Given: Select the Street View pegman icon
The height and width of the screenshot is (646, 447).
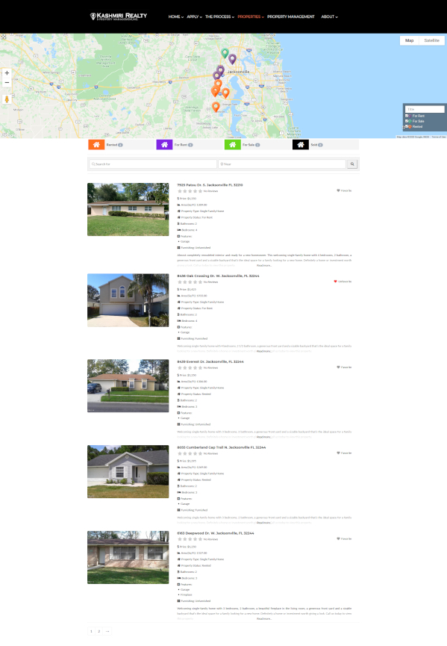Looking at the screenshot, I should tap(7, 99).
